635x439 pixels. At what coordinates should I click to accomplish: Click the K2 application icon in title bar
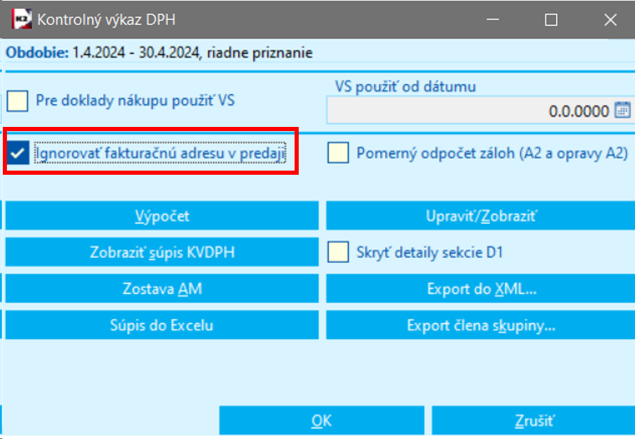coord(22,19)
